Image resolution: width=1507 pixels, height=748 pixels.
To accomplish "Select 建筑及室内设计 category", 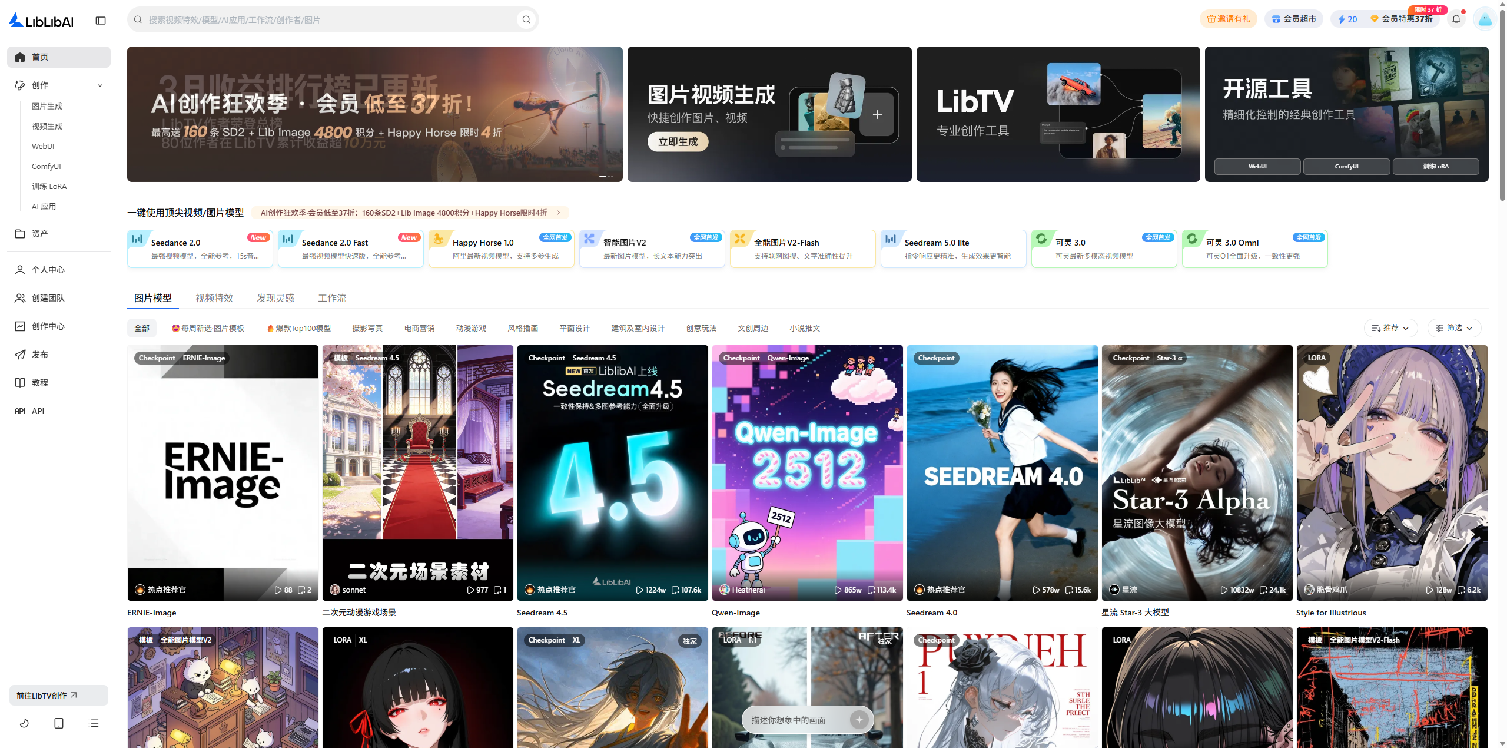I will (x=638, y=328).
